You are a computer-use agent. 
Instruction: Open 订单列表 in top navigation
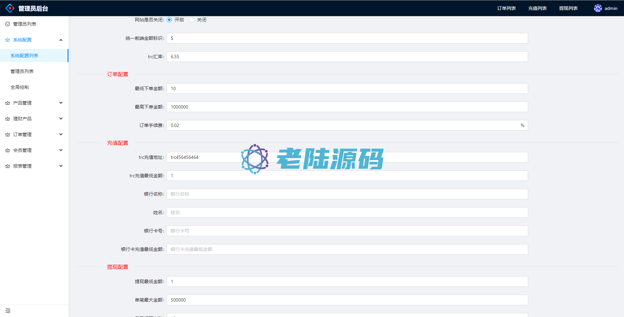tap(506, 8)
